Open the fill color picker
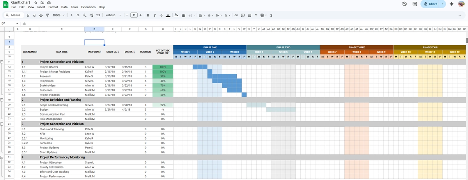 coord(177,15)
